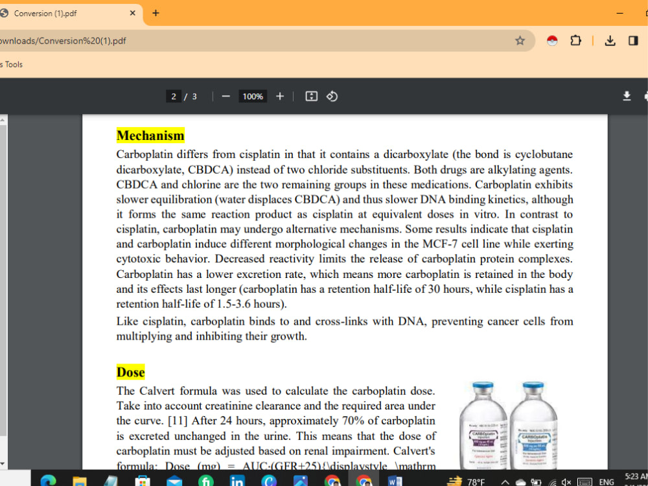
Task: Click the Mechanism heading
Action: [150, 135]
